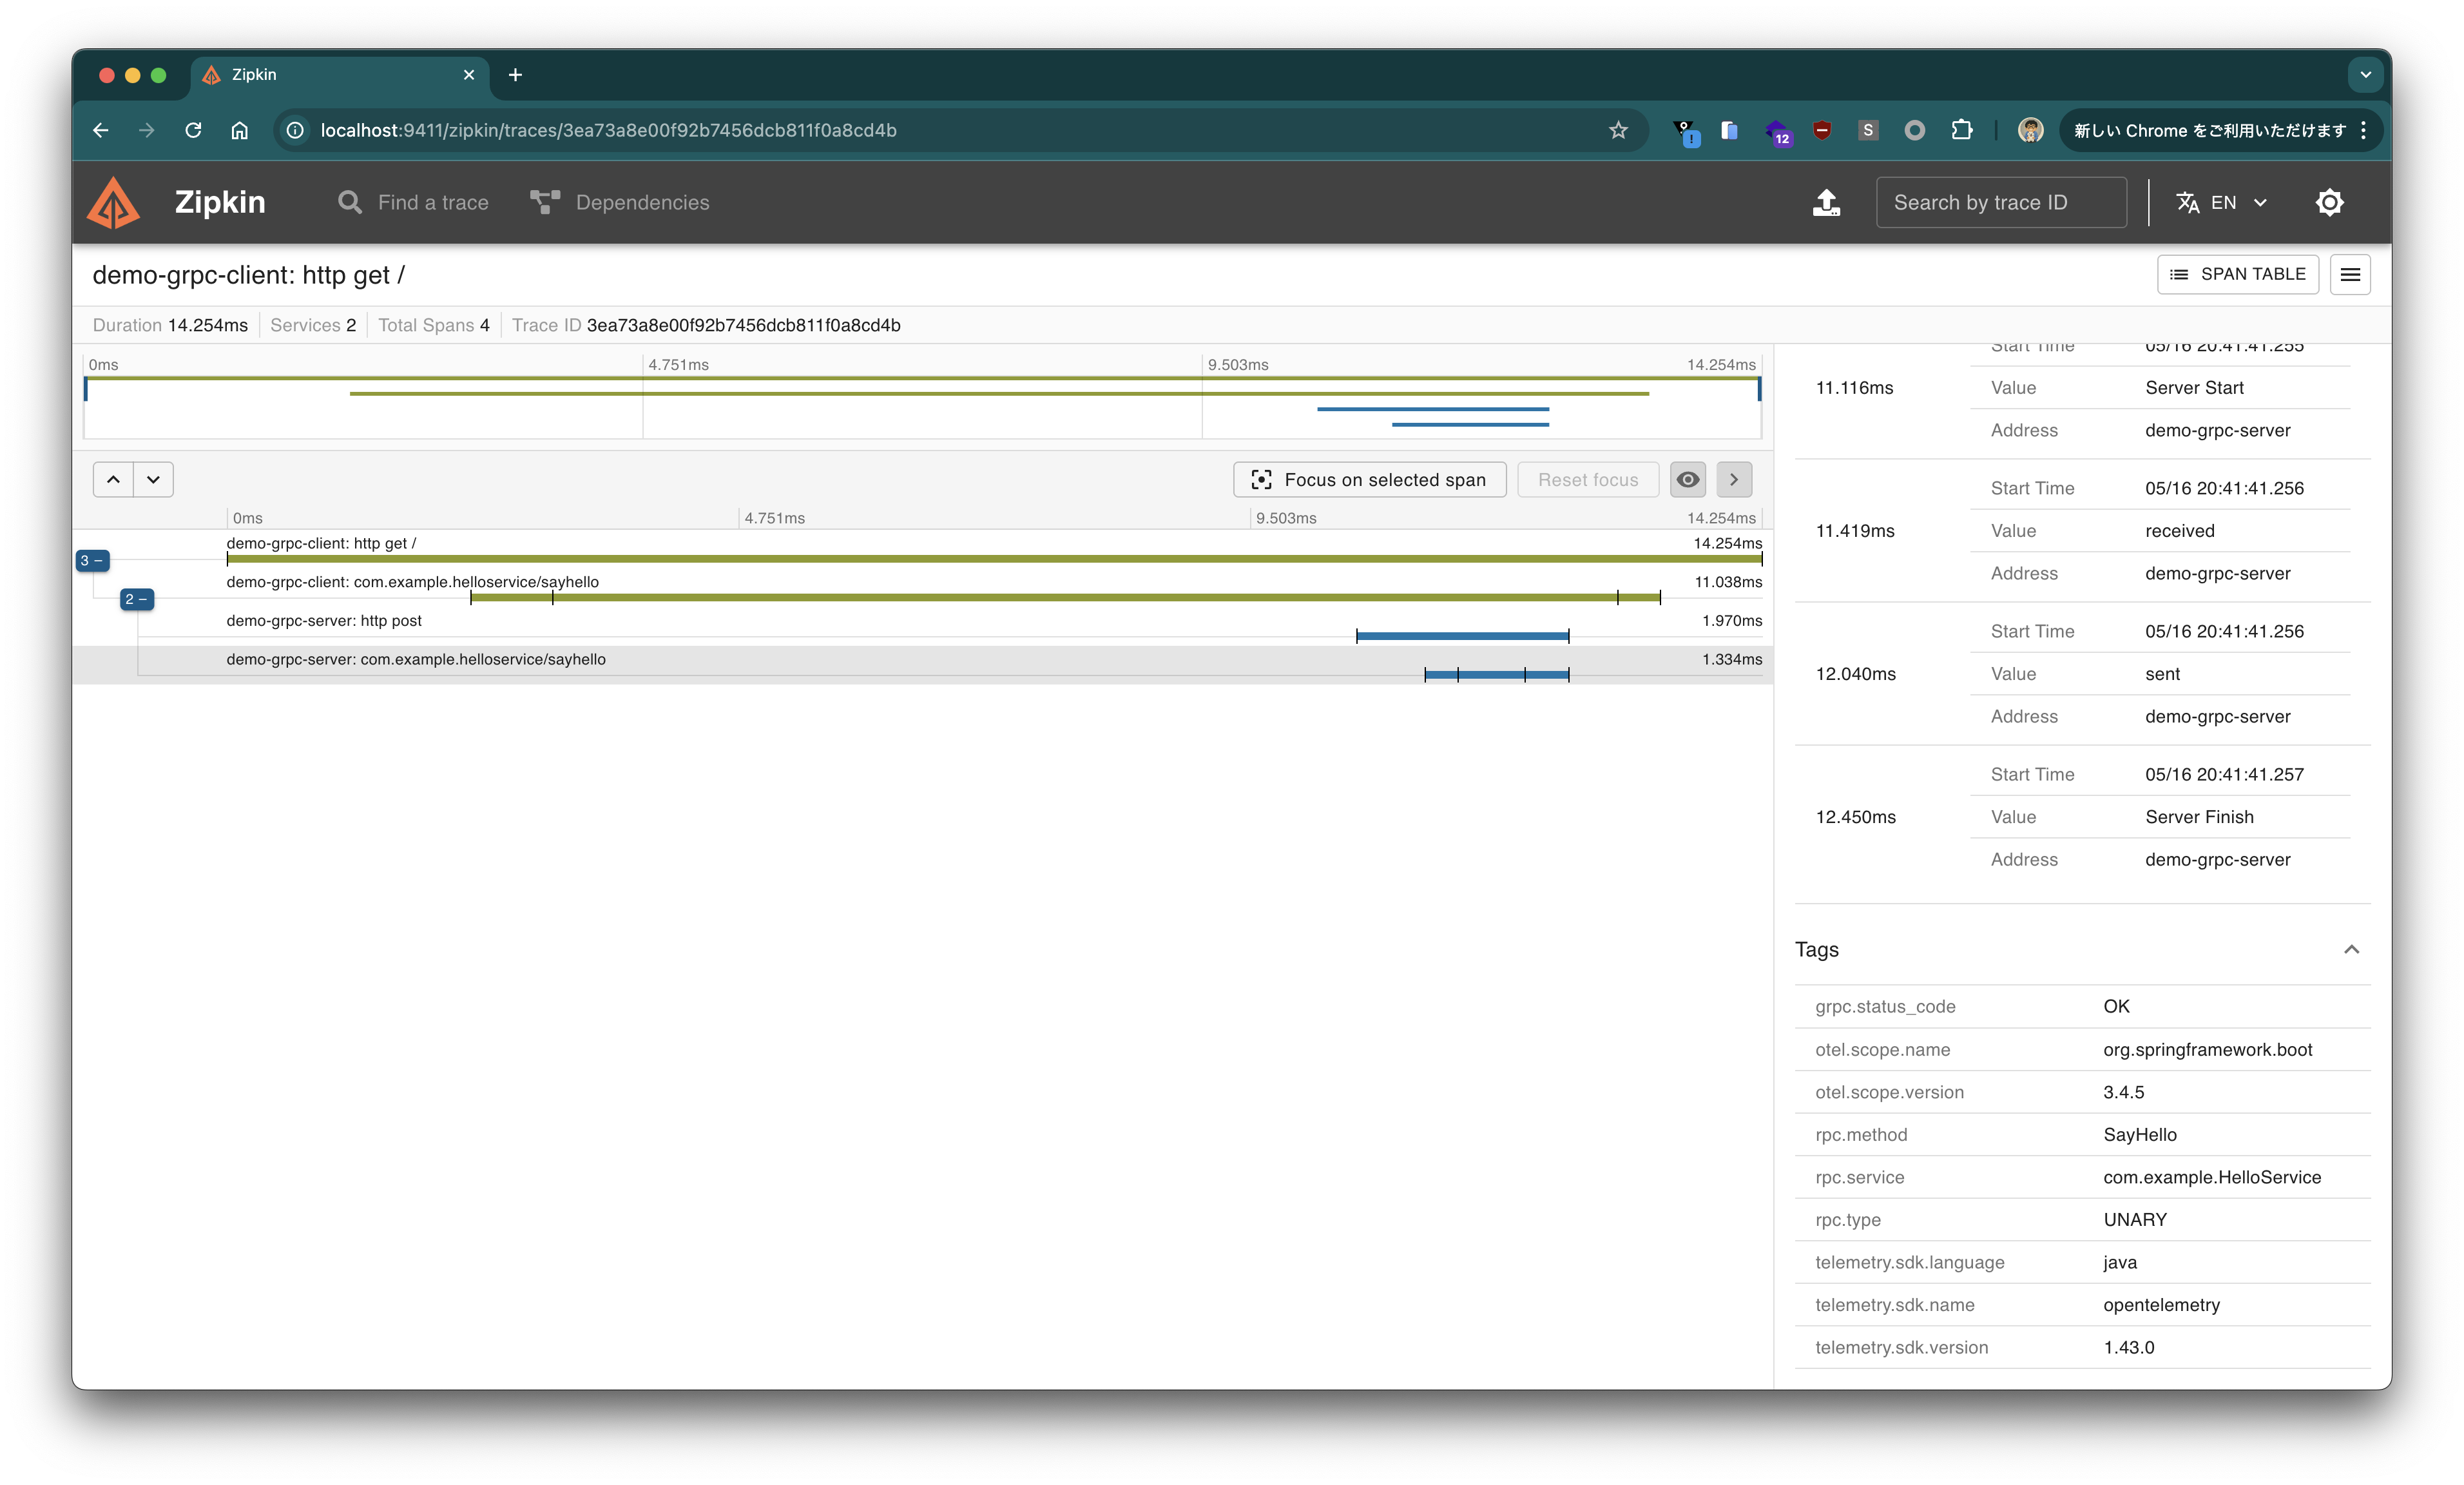Viewport: 2464px width, 1485px height.
Task: Click the Zipkin logo icon
Action: pyautogui.click(x=114, y=202)
